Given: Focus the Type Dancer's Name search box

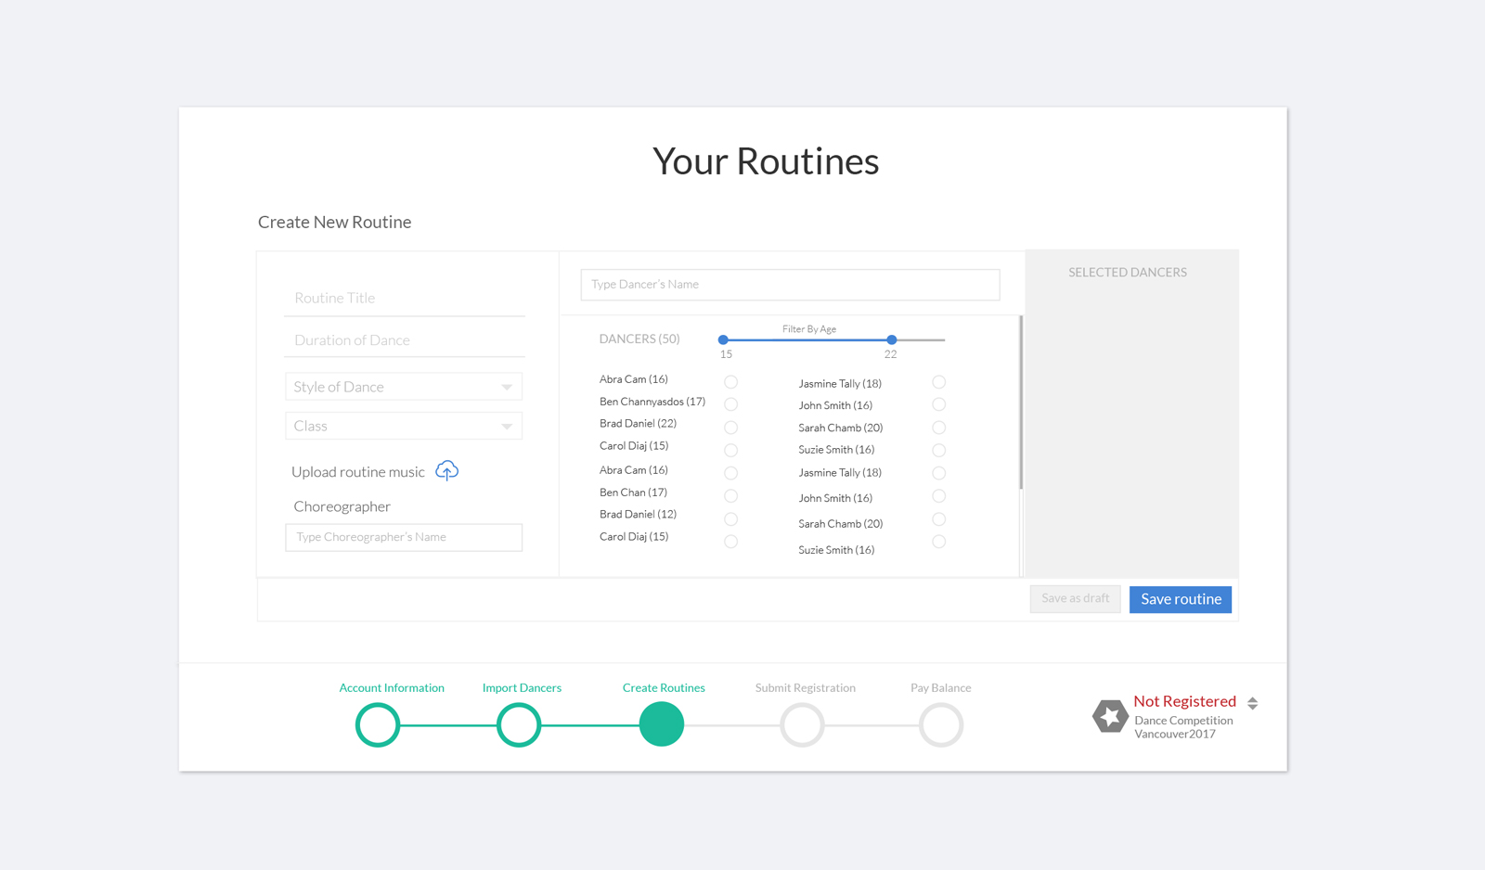Looking at the screenshot, I should click(790, 285).
